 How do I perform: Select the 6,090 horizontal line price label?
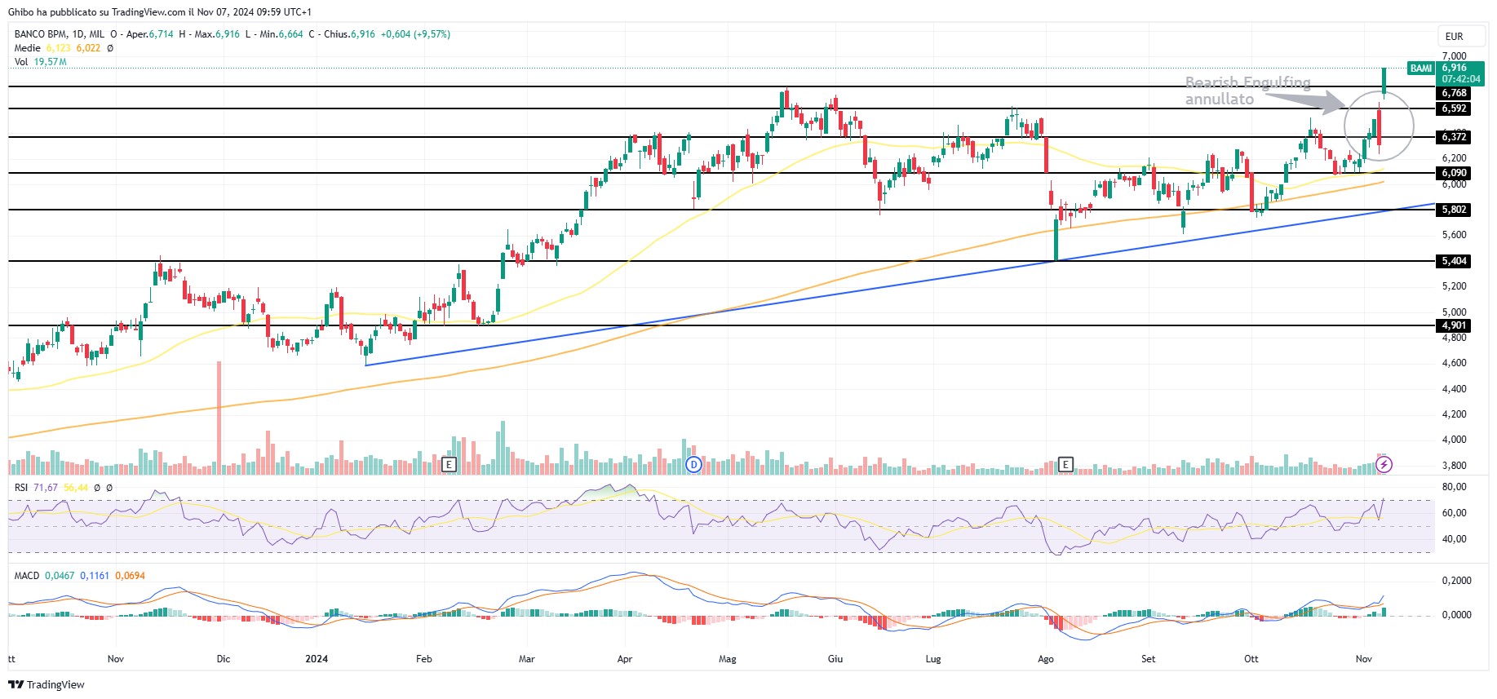1454,173
